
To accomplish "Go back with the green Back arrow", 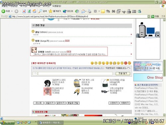I will point(6,11).
